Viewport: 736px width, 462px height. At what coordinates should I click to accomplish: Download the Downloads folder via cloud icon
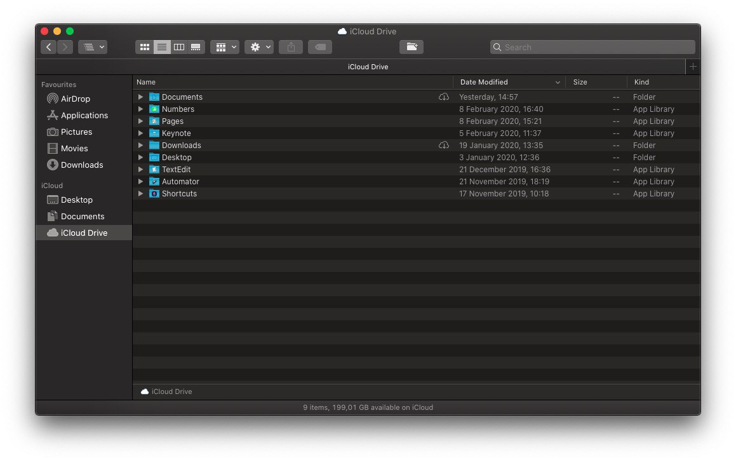point(444,146)
